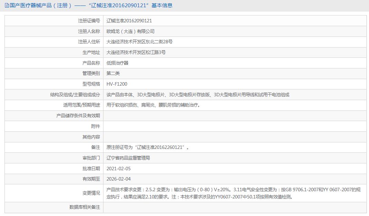The width and height of the screenshot is (369, 216).
Task: Select composition text starting 该产品由本体
Action: pos(198,95)
